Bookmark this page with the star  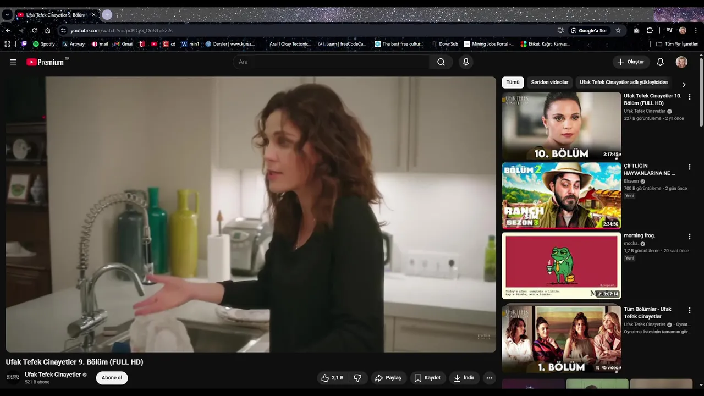tap(618, 30)
